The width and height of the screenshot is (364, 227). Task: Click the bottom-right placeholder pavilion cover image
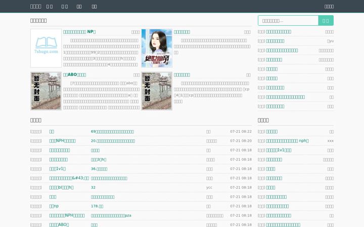click(x=157, y=91)
